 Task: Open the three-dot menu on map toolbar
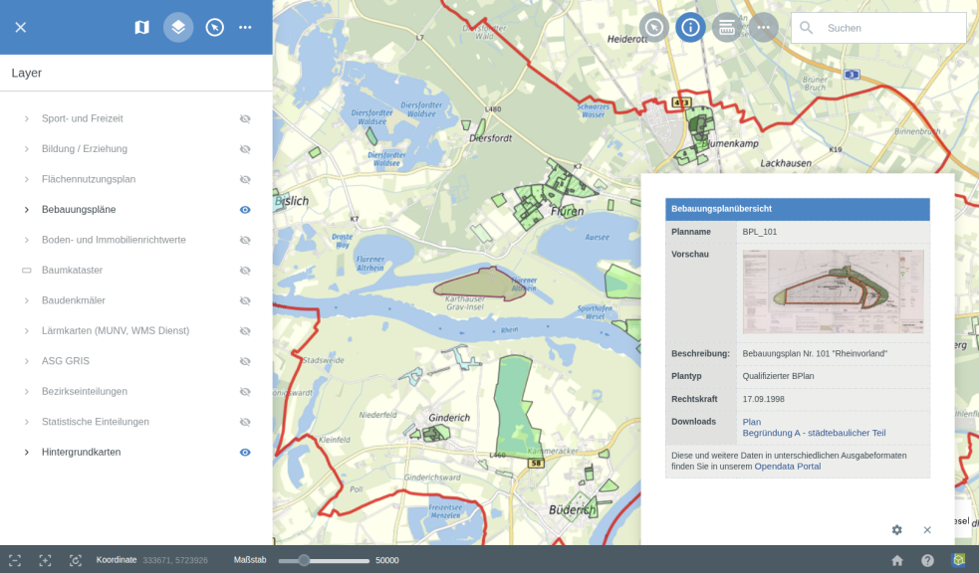(x=764, y=27)
